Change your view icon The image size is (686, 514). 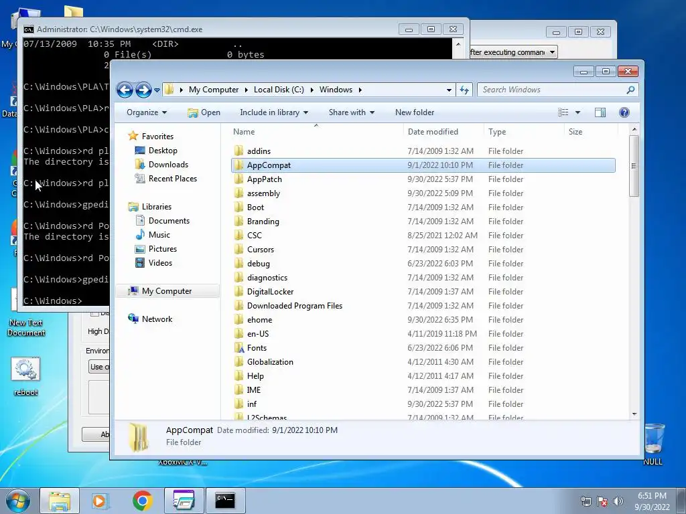coord(563,112)
